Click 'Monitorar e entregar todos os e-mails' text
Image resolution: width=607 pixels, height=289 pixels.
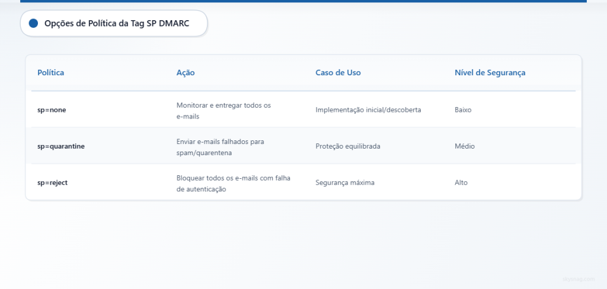click(x=223, y=110)
